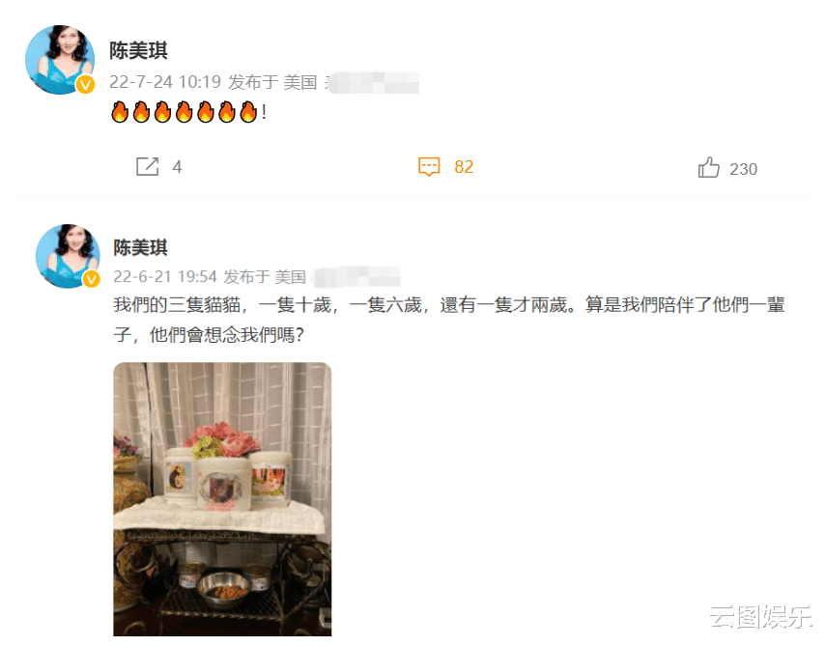Click 发布于 美国 location on first post
This screenshot has height=646, width=826.
pyautogui.click(x=272, y=82)
